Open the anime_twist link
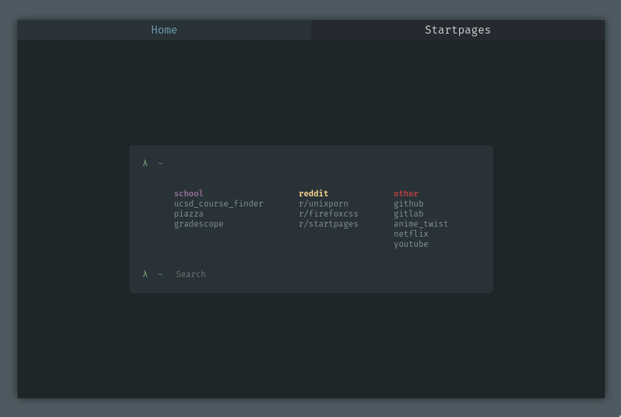Viewport: 621px width, 417px height. [x=420, y=224]
